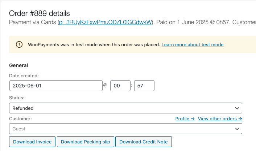Screen dimensions: 256x151
Task: Click the warning icon in test mode notice
Action: (19, 44)
